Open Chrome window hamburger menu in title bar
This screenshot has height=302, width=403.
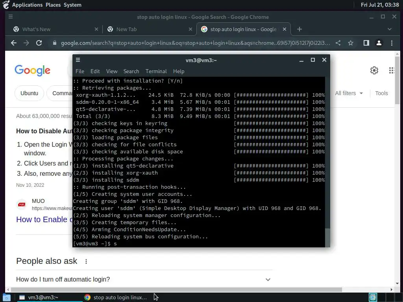pyautogui.click(x=11, y=17)
